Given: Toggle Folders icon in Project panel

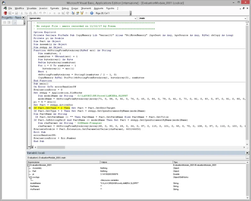Looking at the screenshot, I should tap(14, 22).
